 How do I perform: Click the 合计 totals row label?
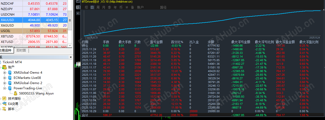pos(85,115)
